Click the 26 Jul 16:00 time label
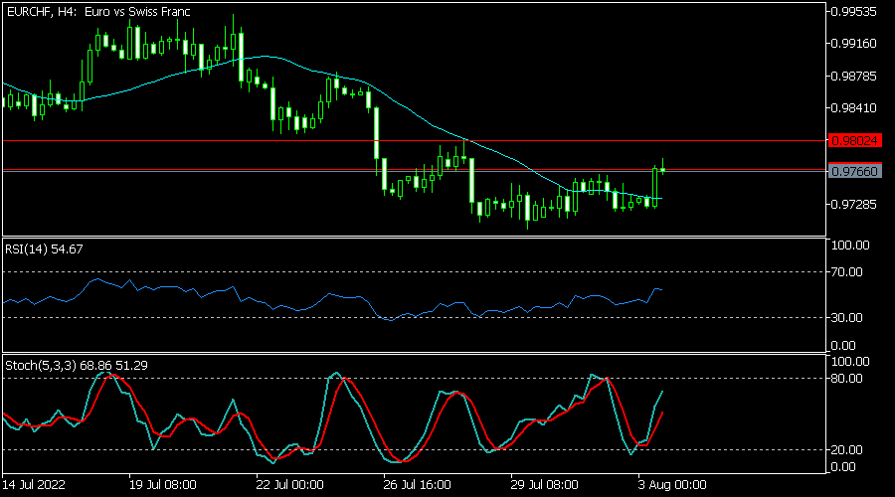This screenshot has width=895, height=497. pyautogui.click(x=418, y=485)
